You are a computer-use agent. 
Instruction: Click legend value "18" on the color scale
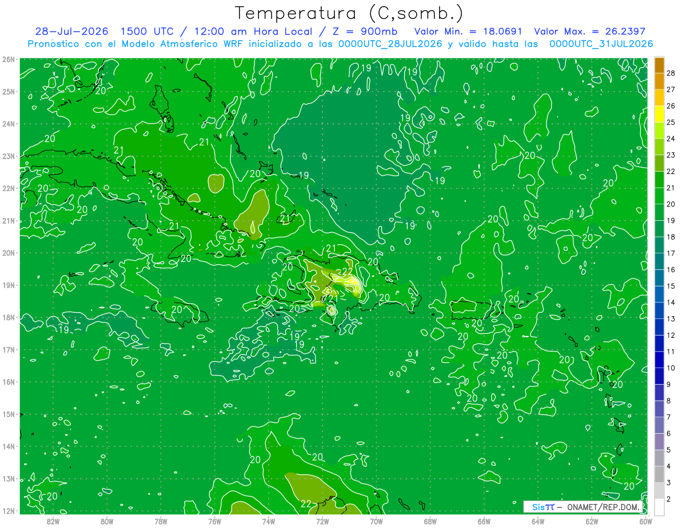671,237
